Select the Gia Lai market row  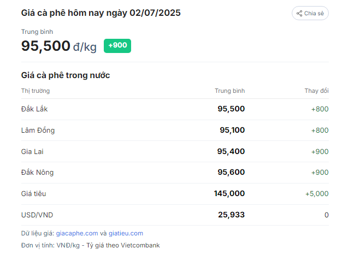[175, 151]
